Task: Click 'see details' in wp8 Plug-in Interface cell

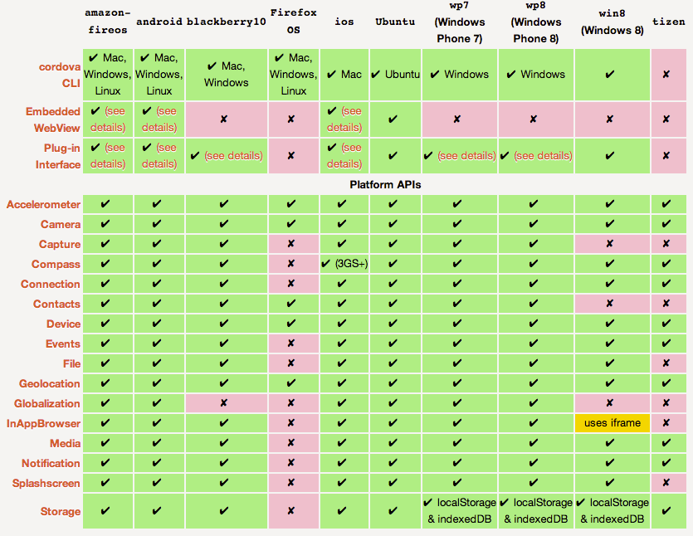Action: point(543,155)
